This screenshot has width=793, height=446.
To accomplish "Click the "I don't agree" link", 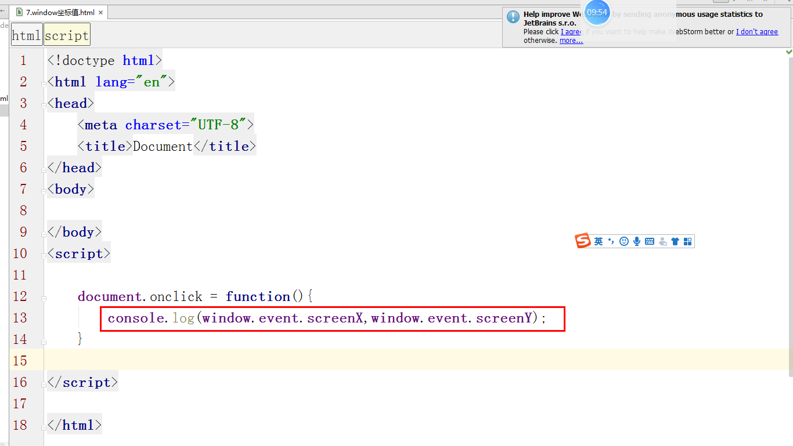I will tap(757, 32).
